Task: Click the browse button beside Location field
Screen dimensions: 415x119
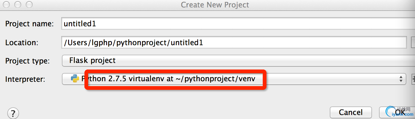Action: click(413, 43)
